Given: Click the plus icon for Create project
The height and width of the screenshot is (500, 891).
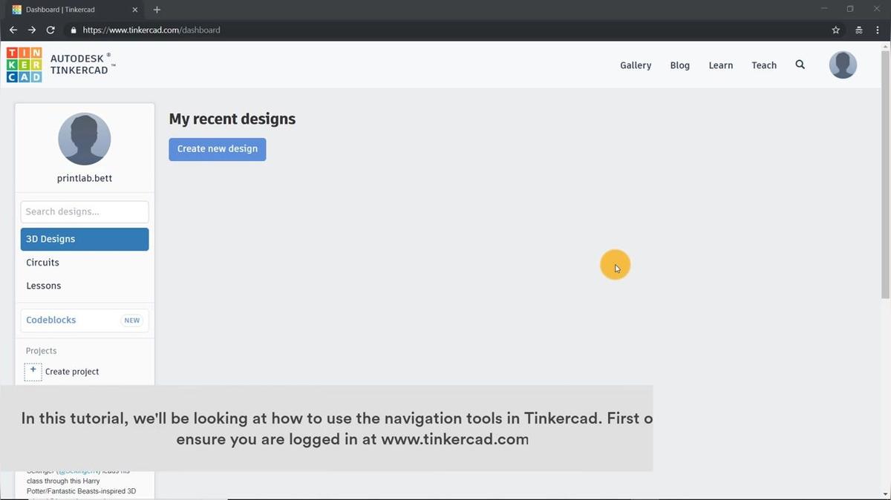Looking at the screenshot, I should 33,372.
